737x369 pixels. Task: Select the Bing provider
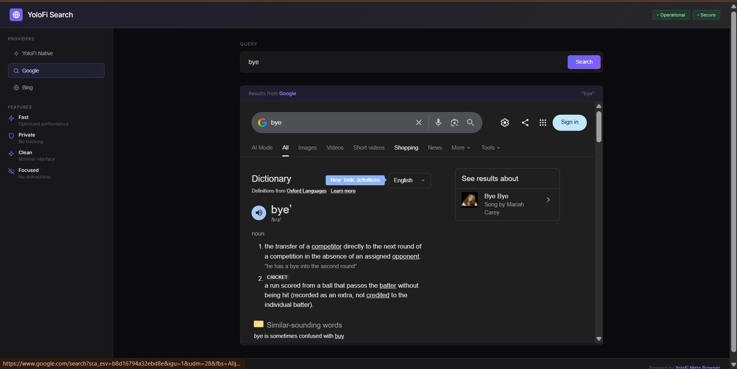coord(56,87)
